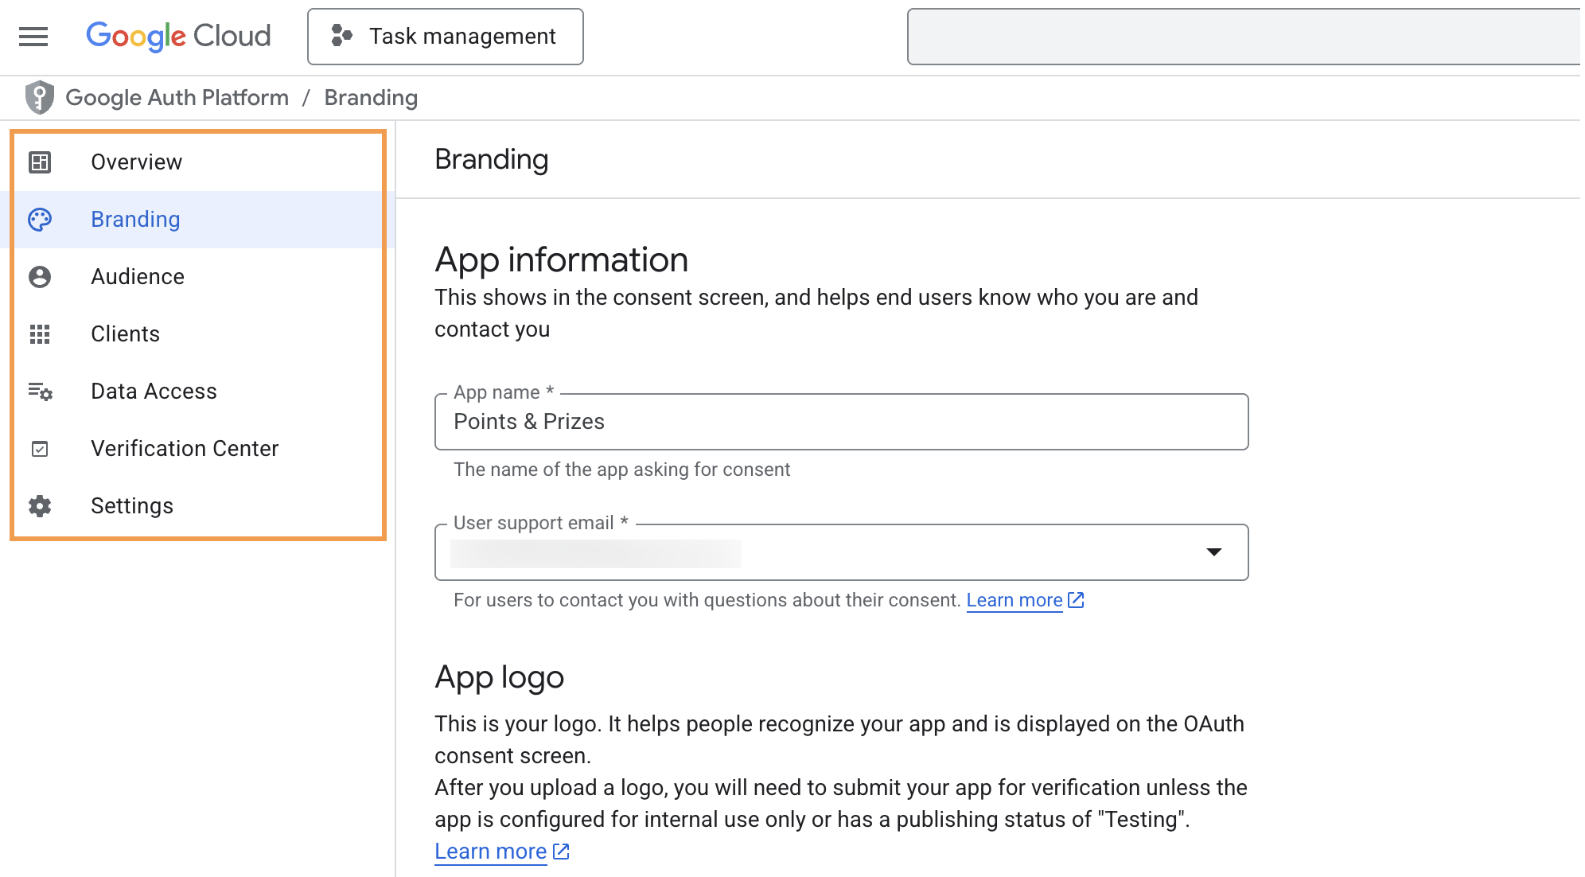Open Verification Center from the sidebar
This screenshot has width=1585, height=877.
click(185, 448)
